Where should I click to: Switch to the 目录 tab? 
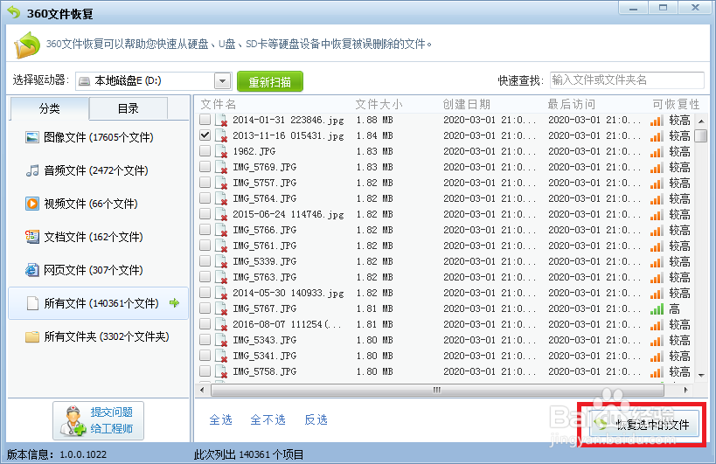pyautogui.click(x=129, y=108)
